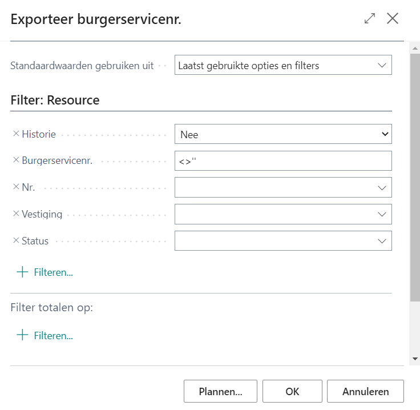Open the Status filter dropdown
Image resolution: width=420 pixels, height=410 pixels.
(x=382, y=241)
